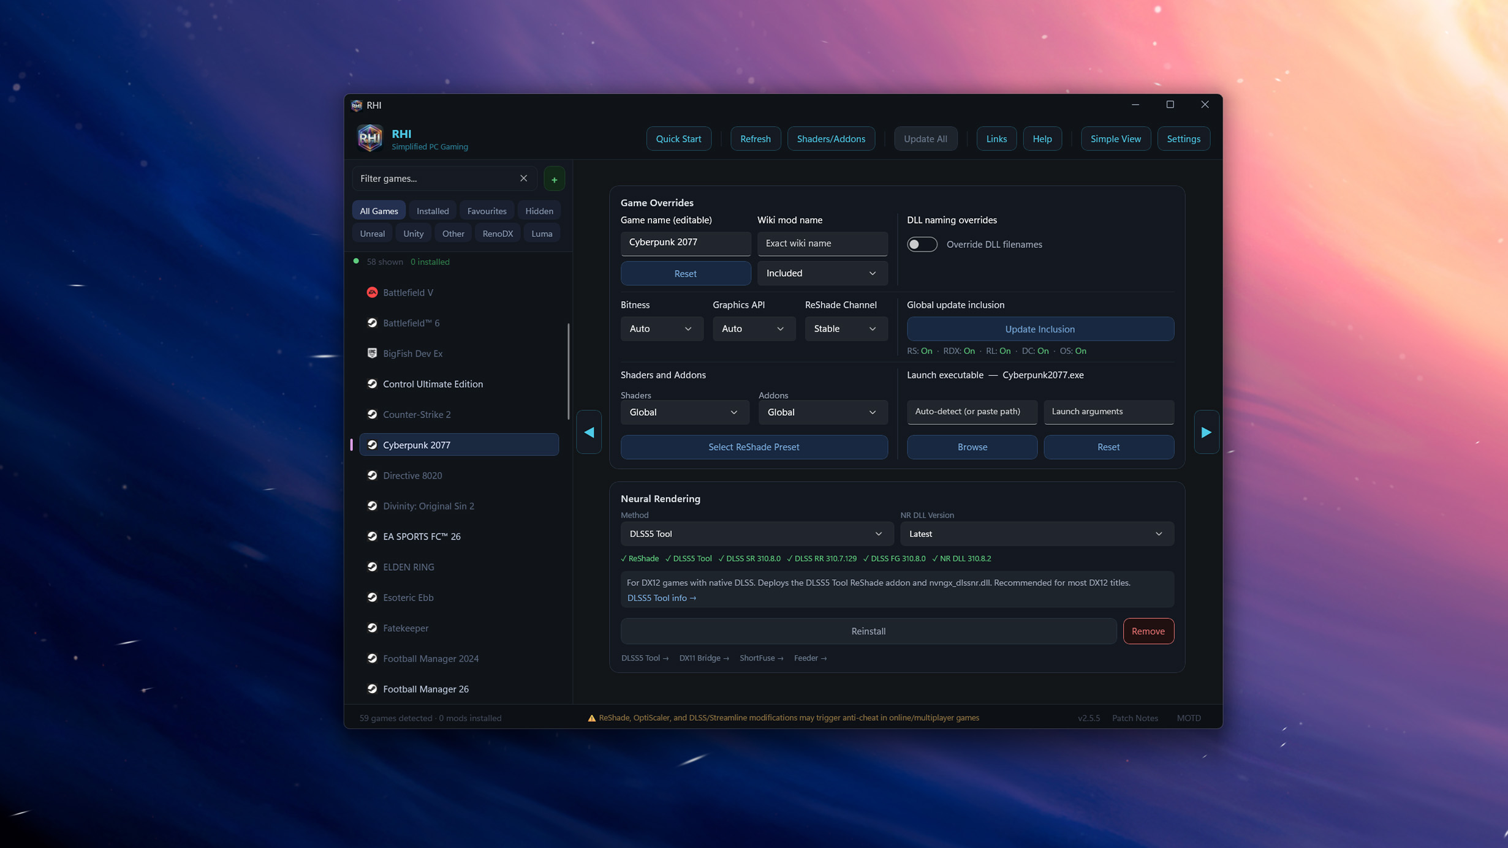The image size is (1508, 848).
Task: Click Reinstall neural rendering
Action: (868, 631)
